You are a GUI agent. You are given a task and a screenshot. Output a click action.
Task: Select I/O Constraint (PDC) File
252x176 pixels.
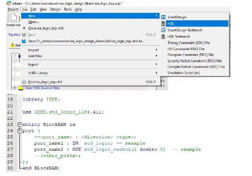(195, 49)
